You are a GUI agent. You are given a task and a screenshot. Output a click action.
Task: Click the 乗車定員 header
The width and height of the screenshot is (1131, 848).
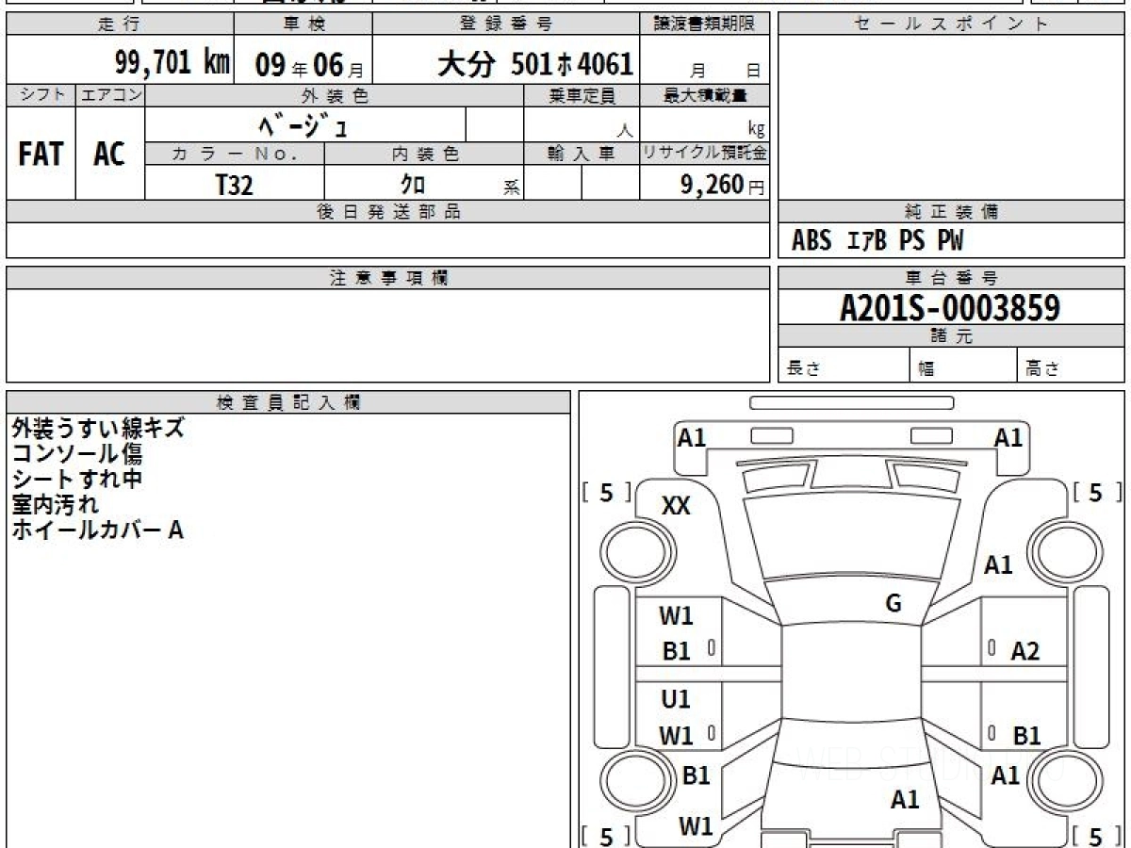coord(582,95)
